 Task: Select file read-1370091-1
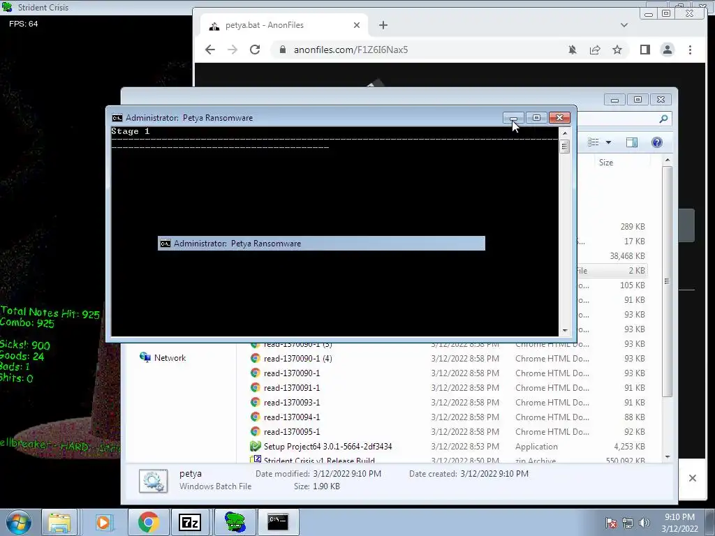pos(292,387)
